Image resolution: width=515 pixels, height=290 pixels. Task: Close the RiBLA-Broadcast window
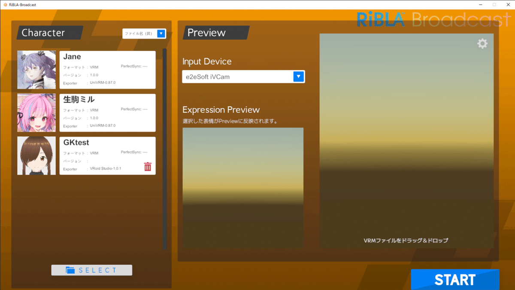(508, 4)
